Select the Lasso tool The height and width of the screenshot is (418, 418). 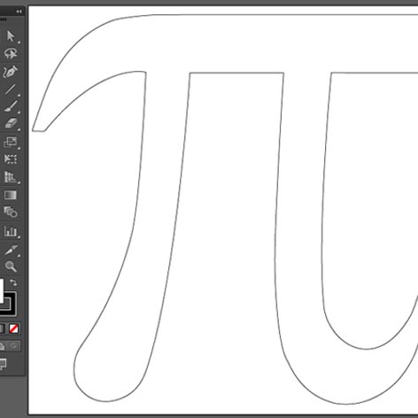pyautogui.click(x=11, y=53)
